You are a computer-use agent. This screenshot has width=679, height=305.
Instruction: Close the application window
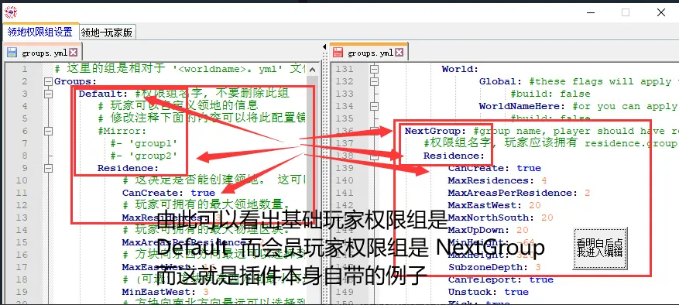pyautogui.click(x=661, y=12)
